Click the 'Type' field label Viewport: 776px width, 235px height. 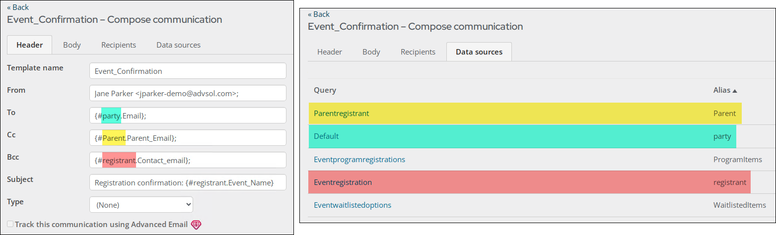15,202
